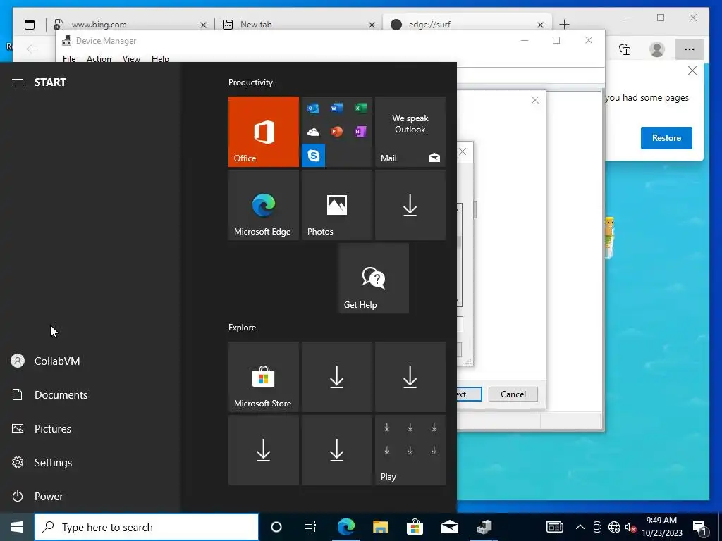Open File Explorer from the taskbar
Viewport: 722px width, 541px height.
click(380, 527)
